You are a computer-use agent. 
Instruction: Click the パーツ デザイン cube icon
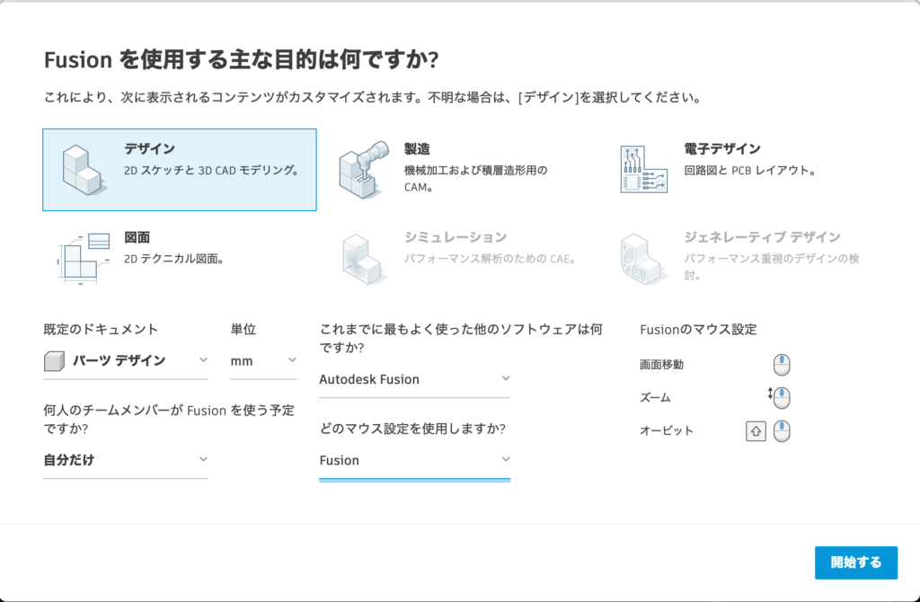click(54, 360)
